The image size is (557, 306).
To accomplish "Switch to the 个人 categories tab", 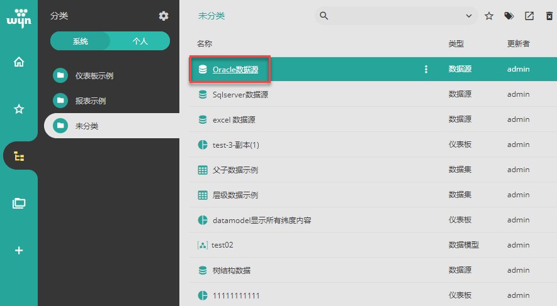I will pyautogui.click(x=140, y=41).
